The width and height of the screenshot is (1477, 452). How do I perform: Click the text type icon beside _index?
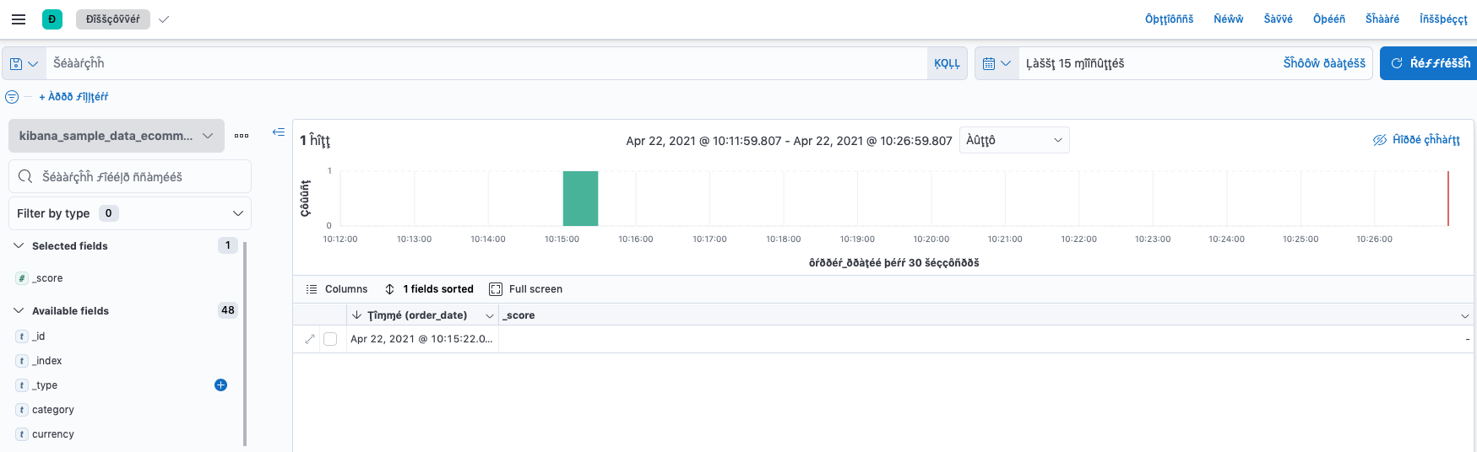point(22,361)
